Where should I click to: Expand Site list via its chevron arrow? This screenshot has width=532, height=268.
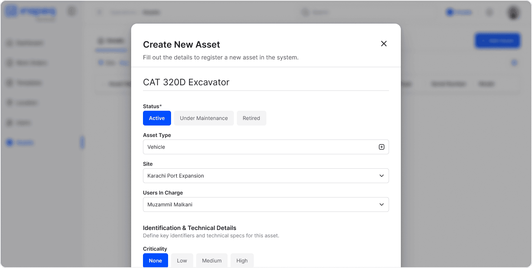coord(382,176)
